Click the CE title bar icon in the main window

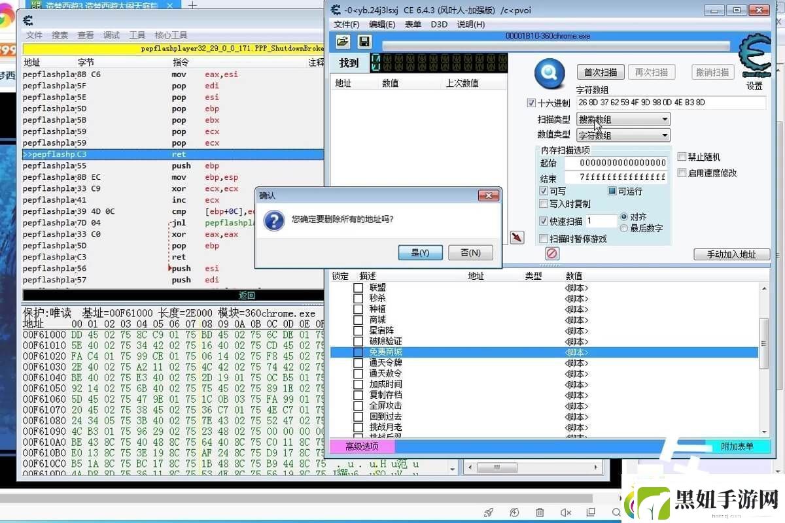[x=336, y=9]
